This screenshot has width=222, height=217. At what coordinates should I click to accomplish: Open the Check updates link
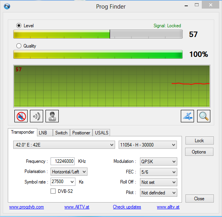coord(127,207)
